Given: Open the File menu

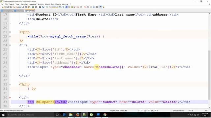Looking at the screenshot, I should click(2, 4).
